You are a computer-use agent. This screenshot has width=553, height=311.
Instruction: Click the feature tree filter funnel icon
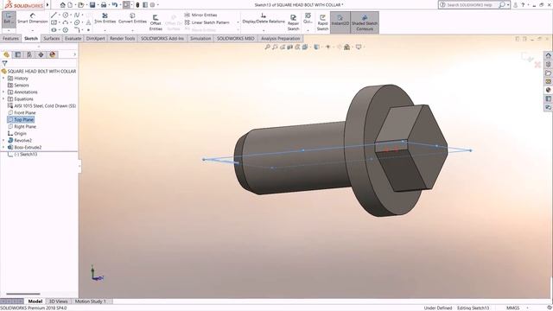click(4, 64)
